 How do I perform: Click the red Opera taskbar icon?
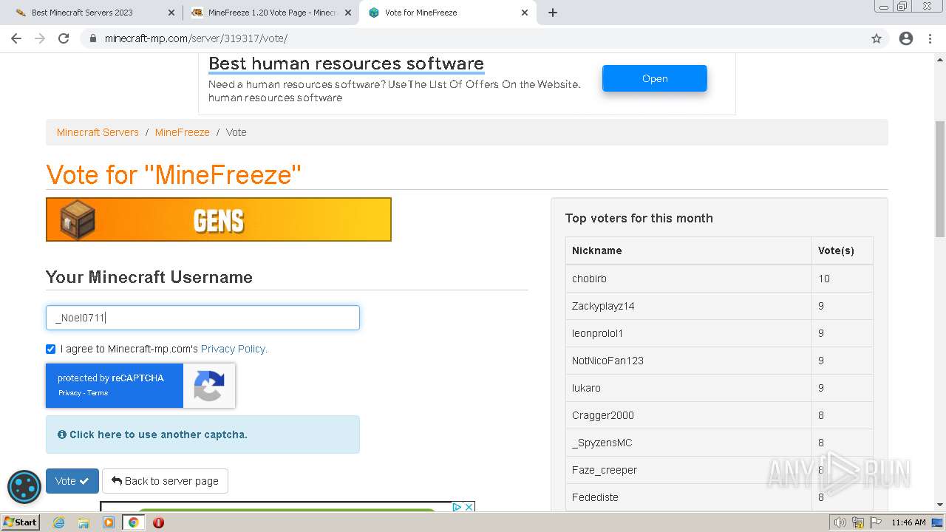[x=158, y=522]
